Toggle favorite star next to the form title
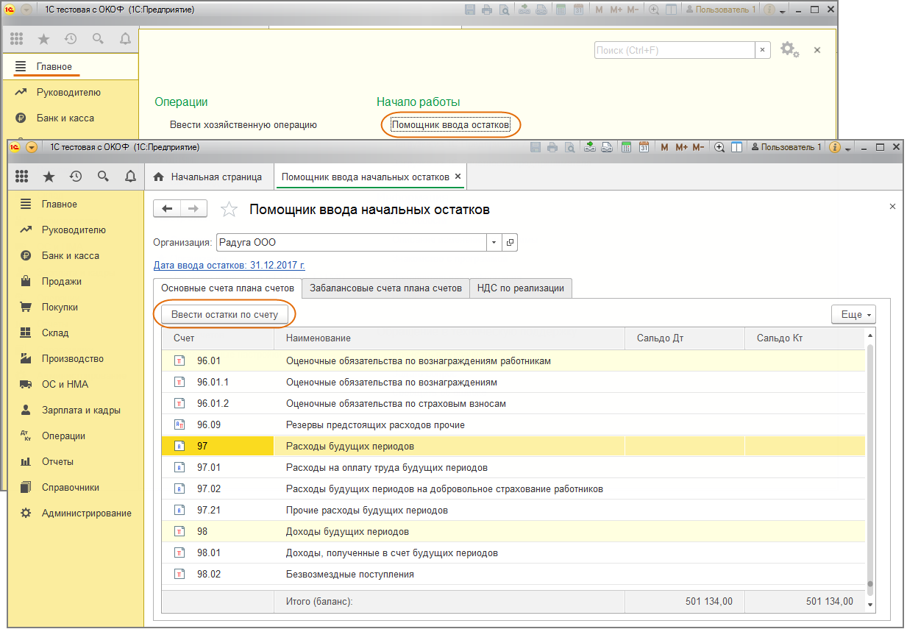 coord(230,210)
